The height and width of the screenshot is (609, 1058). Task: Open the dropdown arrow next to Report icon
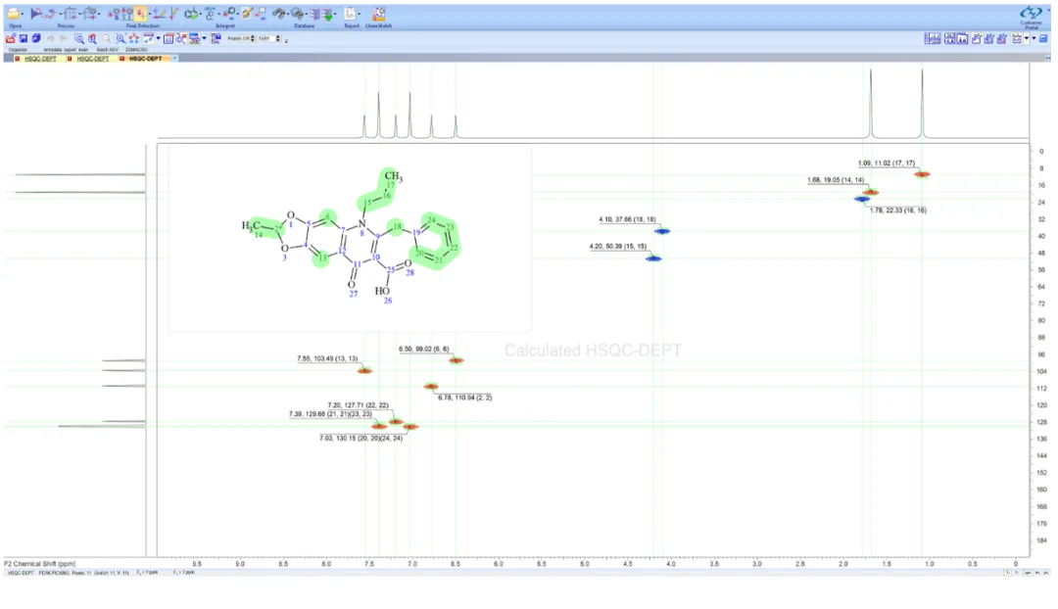(359, 14)
